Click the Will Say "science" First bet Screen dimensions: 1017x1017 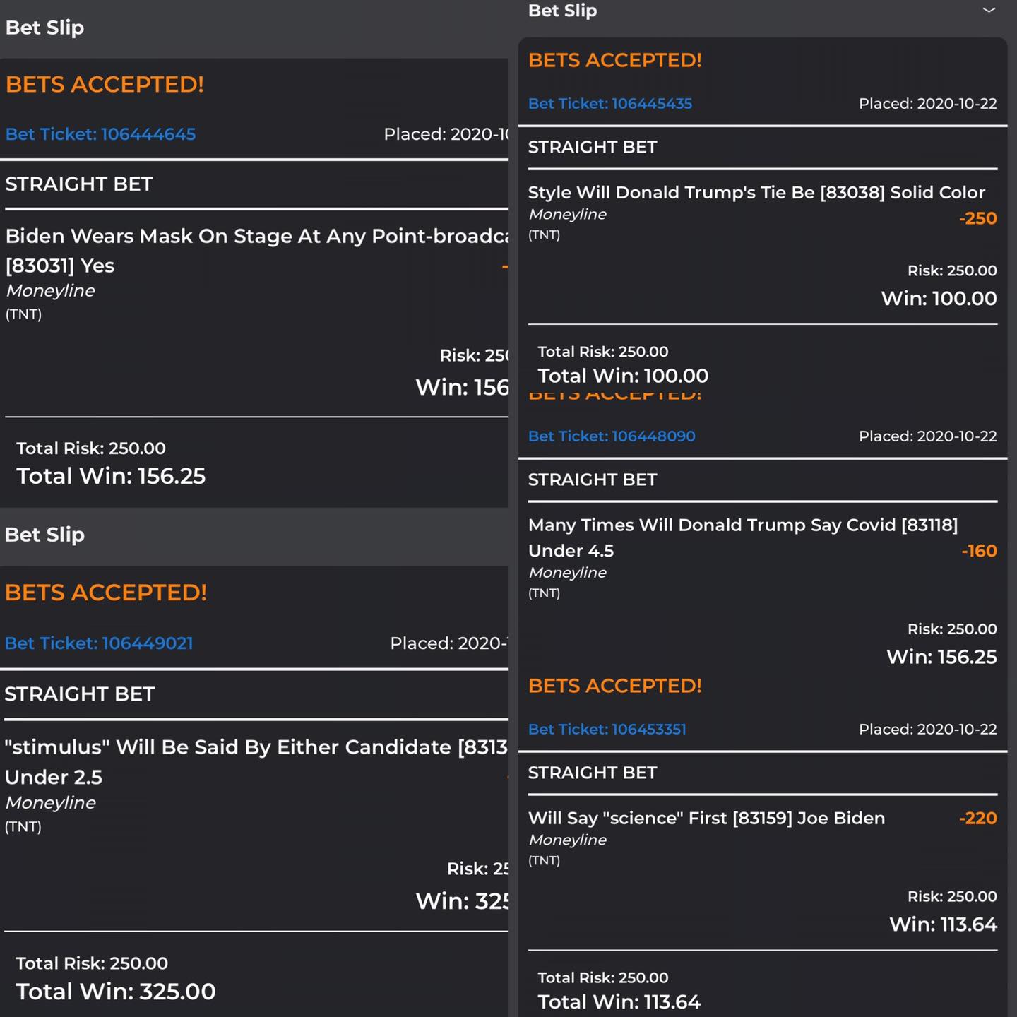point(706,819)
